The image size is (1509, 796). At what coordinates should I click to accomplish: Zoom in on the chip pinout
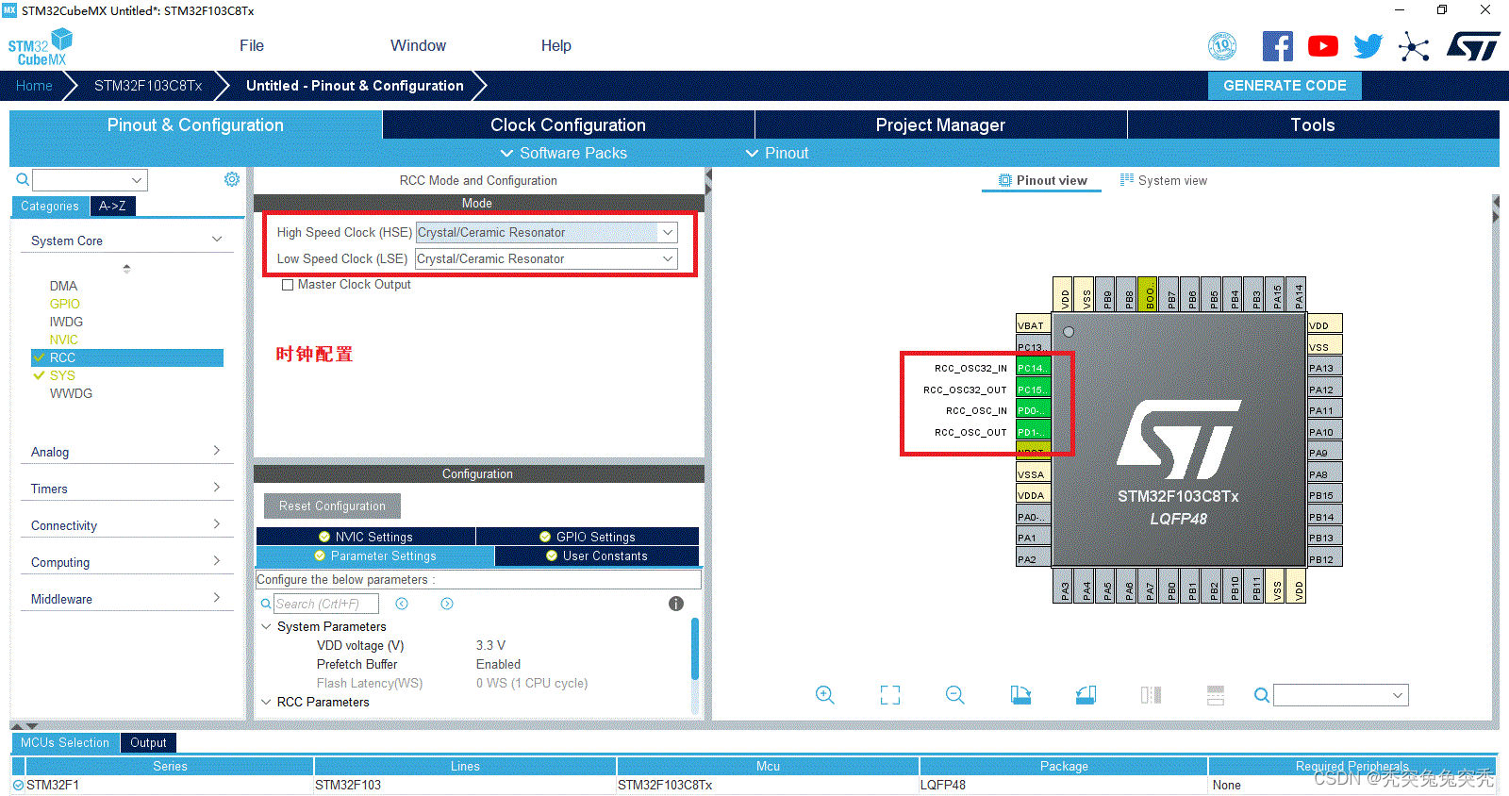click(825, 695)
